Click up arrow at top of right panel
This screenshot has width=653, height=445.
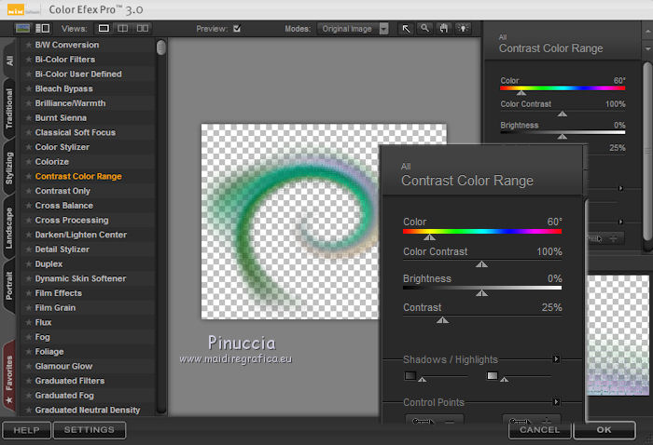click(647, 32)
